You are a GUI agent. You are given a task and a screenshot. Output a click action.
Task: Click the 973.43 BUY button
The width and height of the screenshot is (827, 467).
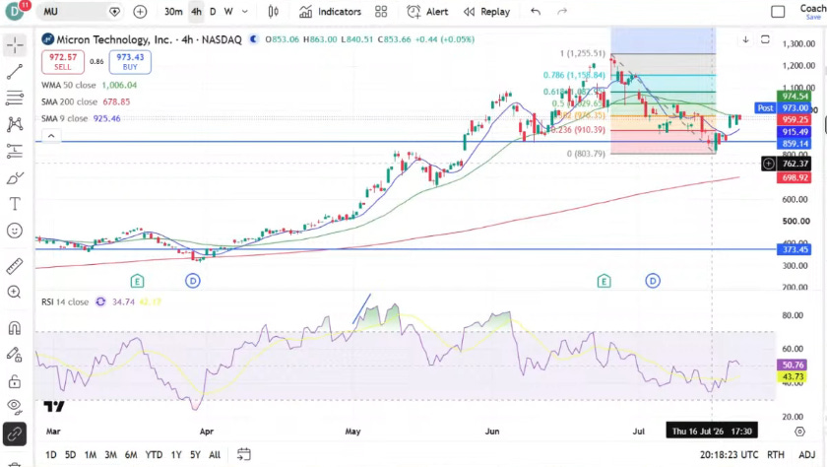(x=130, y=62)
